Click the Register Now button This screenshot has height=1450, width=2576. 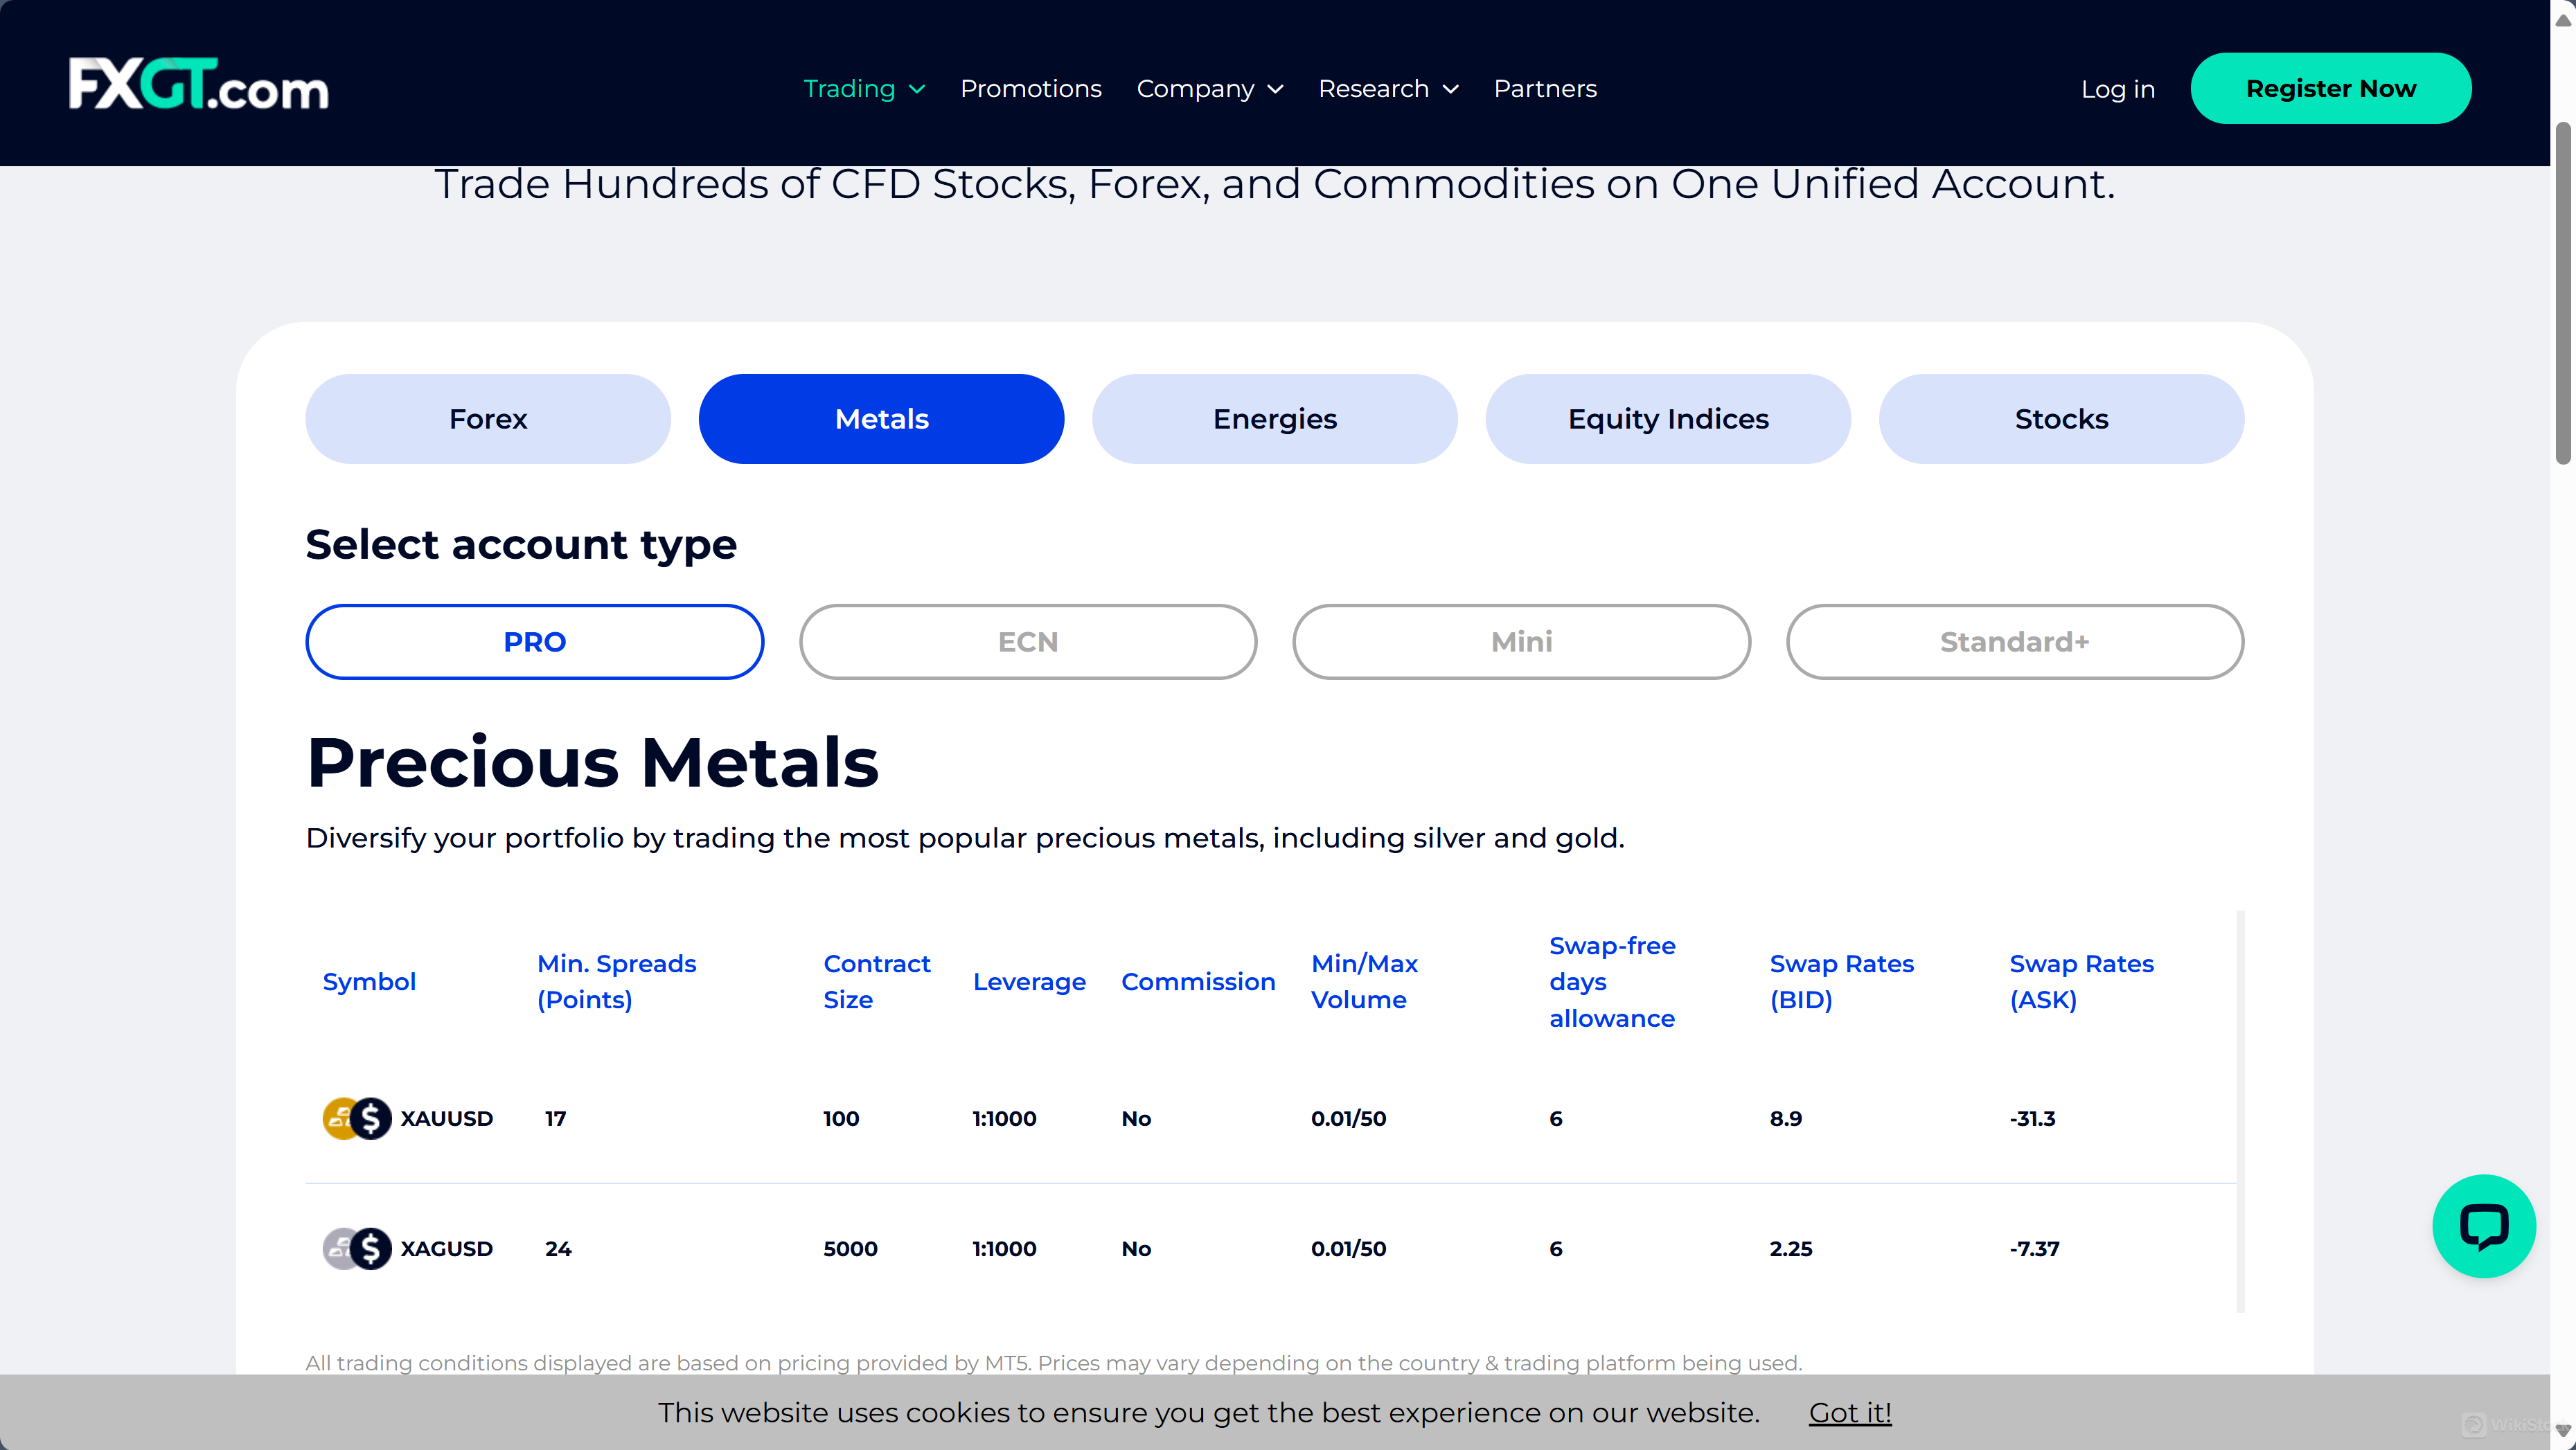click(x=2331, y=88)
